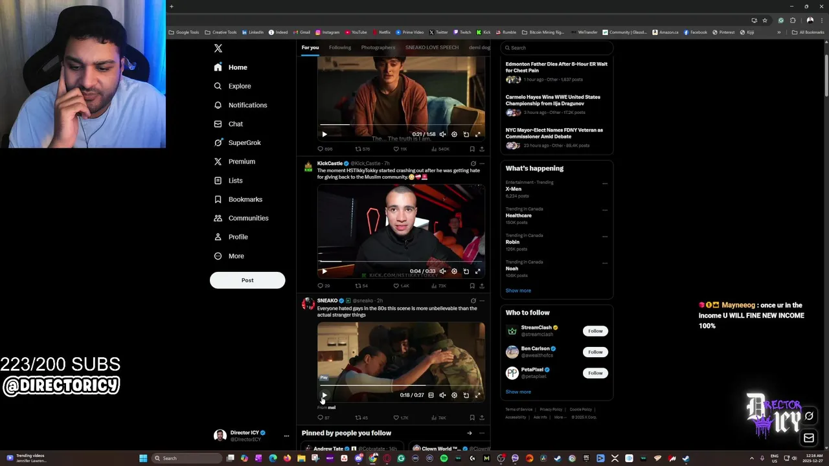
Task: Open more options for X-Men trend
Action: pos(605,183)
